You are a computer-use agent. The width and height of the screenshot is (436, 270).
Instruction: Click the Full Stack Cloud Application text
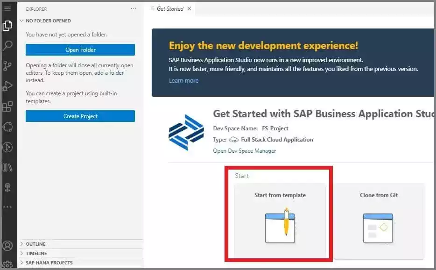[x=277, y=140]
